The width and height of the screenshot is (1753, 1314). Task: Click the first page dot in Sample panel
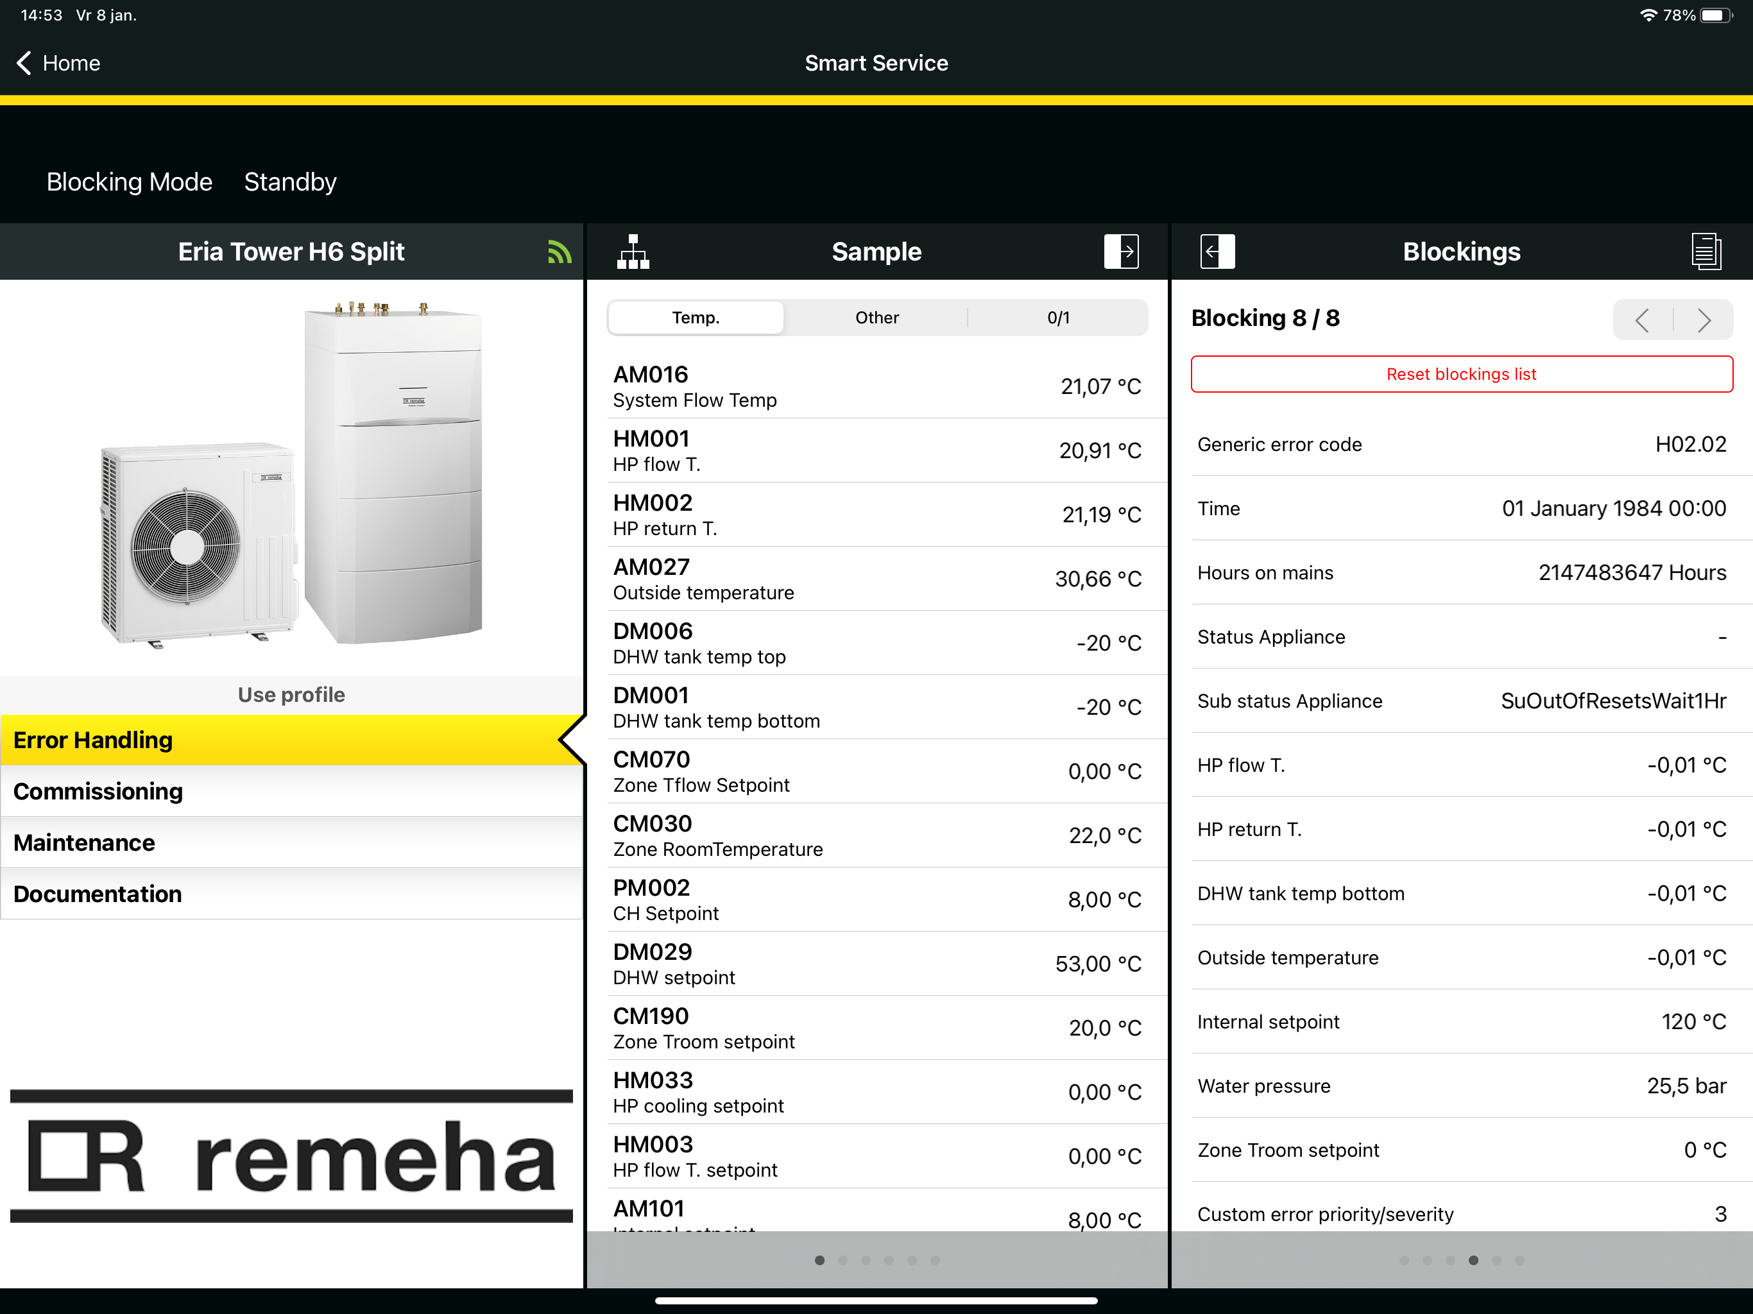click(x=819, y=1260)
